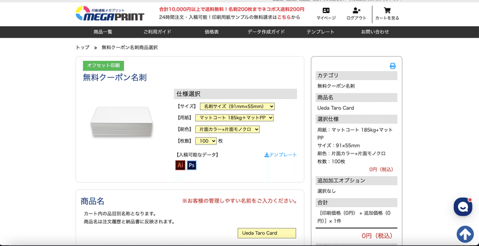Open the 刷色 print color dropdown

[228, 130]
